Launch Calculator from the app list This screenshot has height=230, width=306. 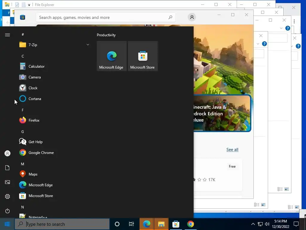[54, 66]
